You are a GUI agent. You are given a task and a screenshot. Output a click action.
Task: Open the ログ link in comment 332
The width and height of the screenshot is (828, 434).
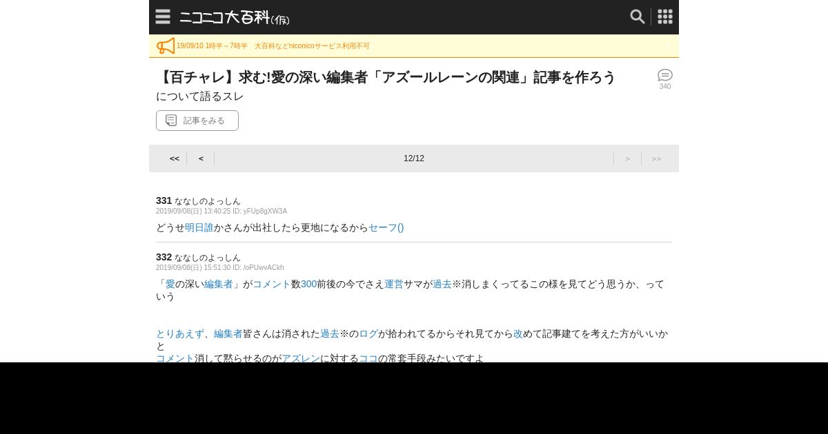[x=368, y=333]
